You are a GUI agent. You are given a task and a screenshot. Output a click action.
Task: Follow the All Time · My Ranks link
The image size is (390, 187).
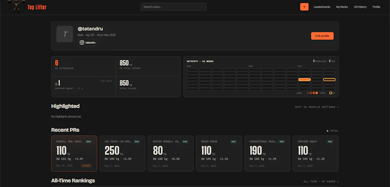click(x=321, y=182)
